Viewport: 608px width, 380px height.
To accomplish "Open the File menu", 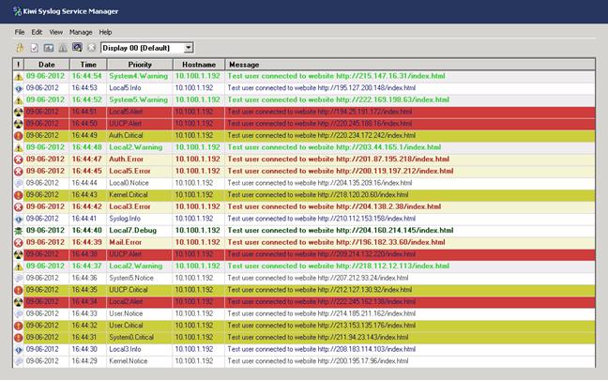I will tap(20, 32).
